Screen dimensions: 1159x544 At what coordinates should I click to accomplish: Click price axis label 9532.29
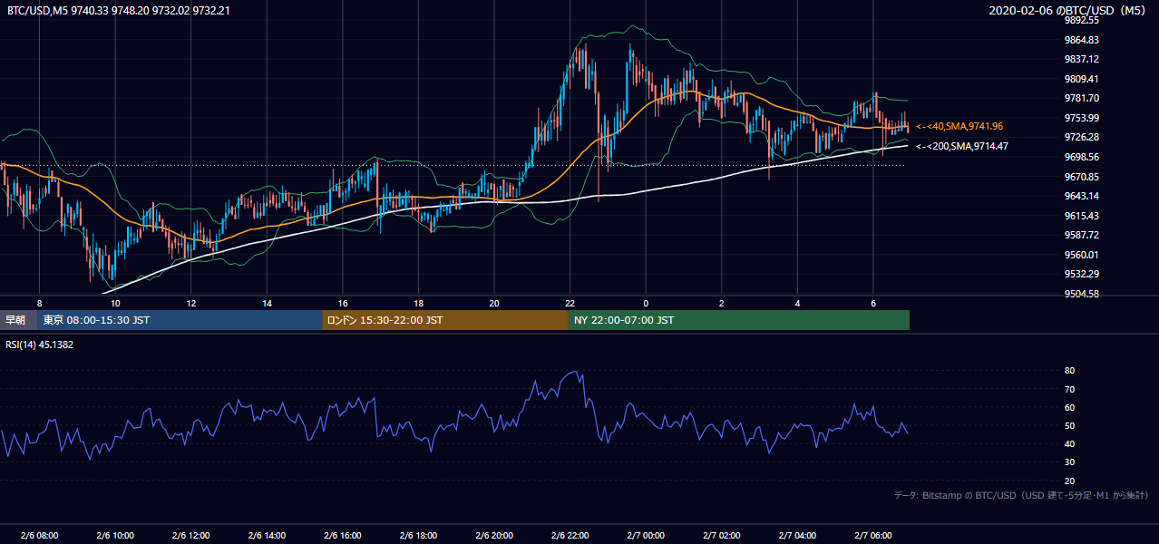point(1082,274)
